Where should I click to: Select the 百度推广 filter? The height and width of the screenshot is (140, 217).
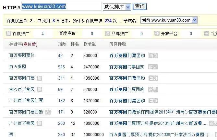tap(21, 34)
